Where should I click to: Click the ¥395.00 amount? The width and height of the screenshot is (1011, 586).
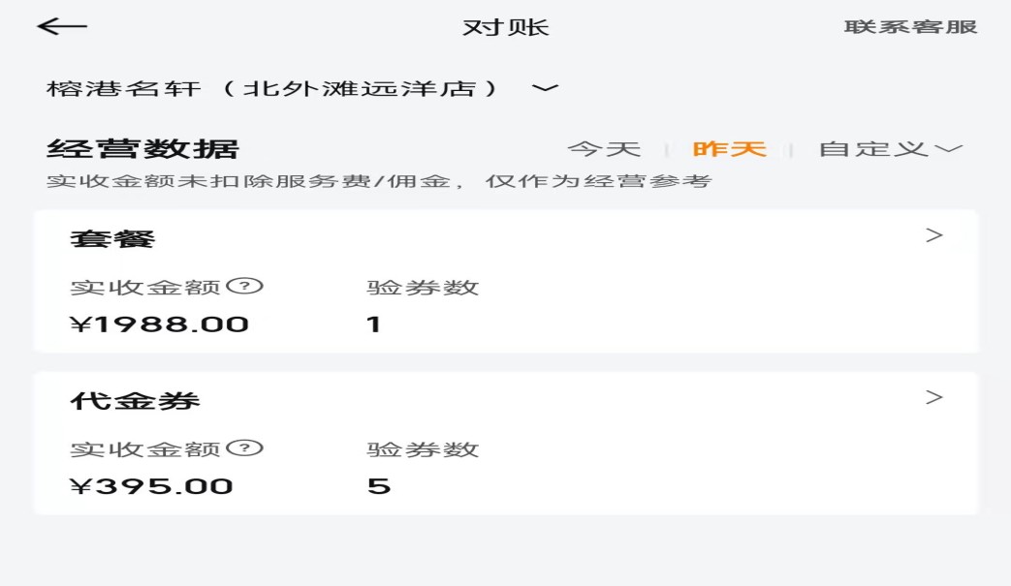pos(152,486)
